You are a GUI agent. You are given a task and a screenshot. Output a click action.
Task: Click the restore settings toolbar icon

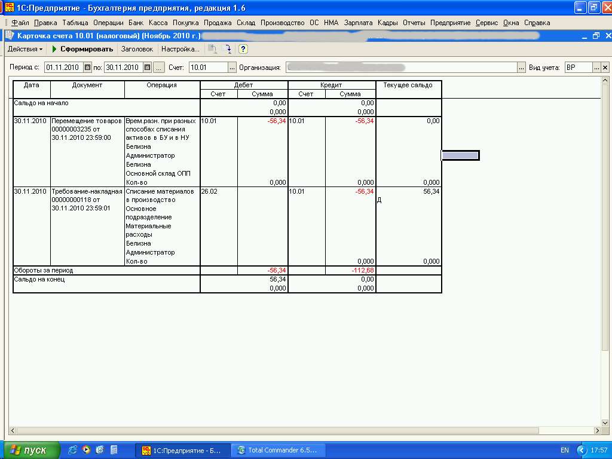(212, 49)
